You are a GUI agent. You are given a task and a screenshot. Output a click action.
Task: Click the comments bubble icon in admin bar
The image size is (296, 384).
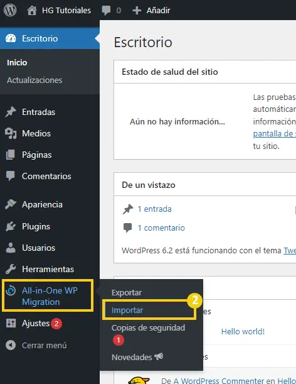(x=106, y=11)
